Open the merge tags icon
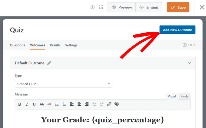This screenshot has height=128, width=206. point(117,104)
